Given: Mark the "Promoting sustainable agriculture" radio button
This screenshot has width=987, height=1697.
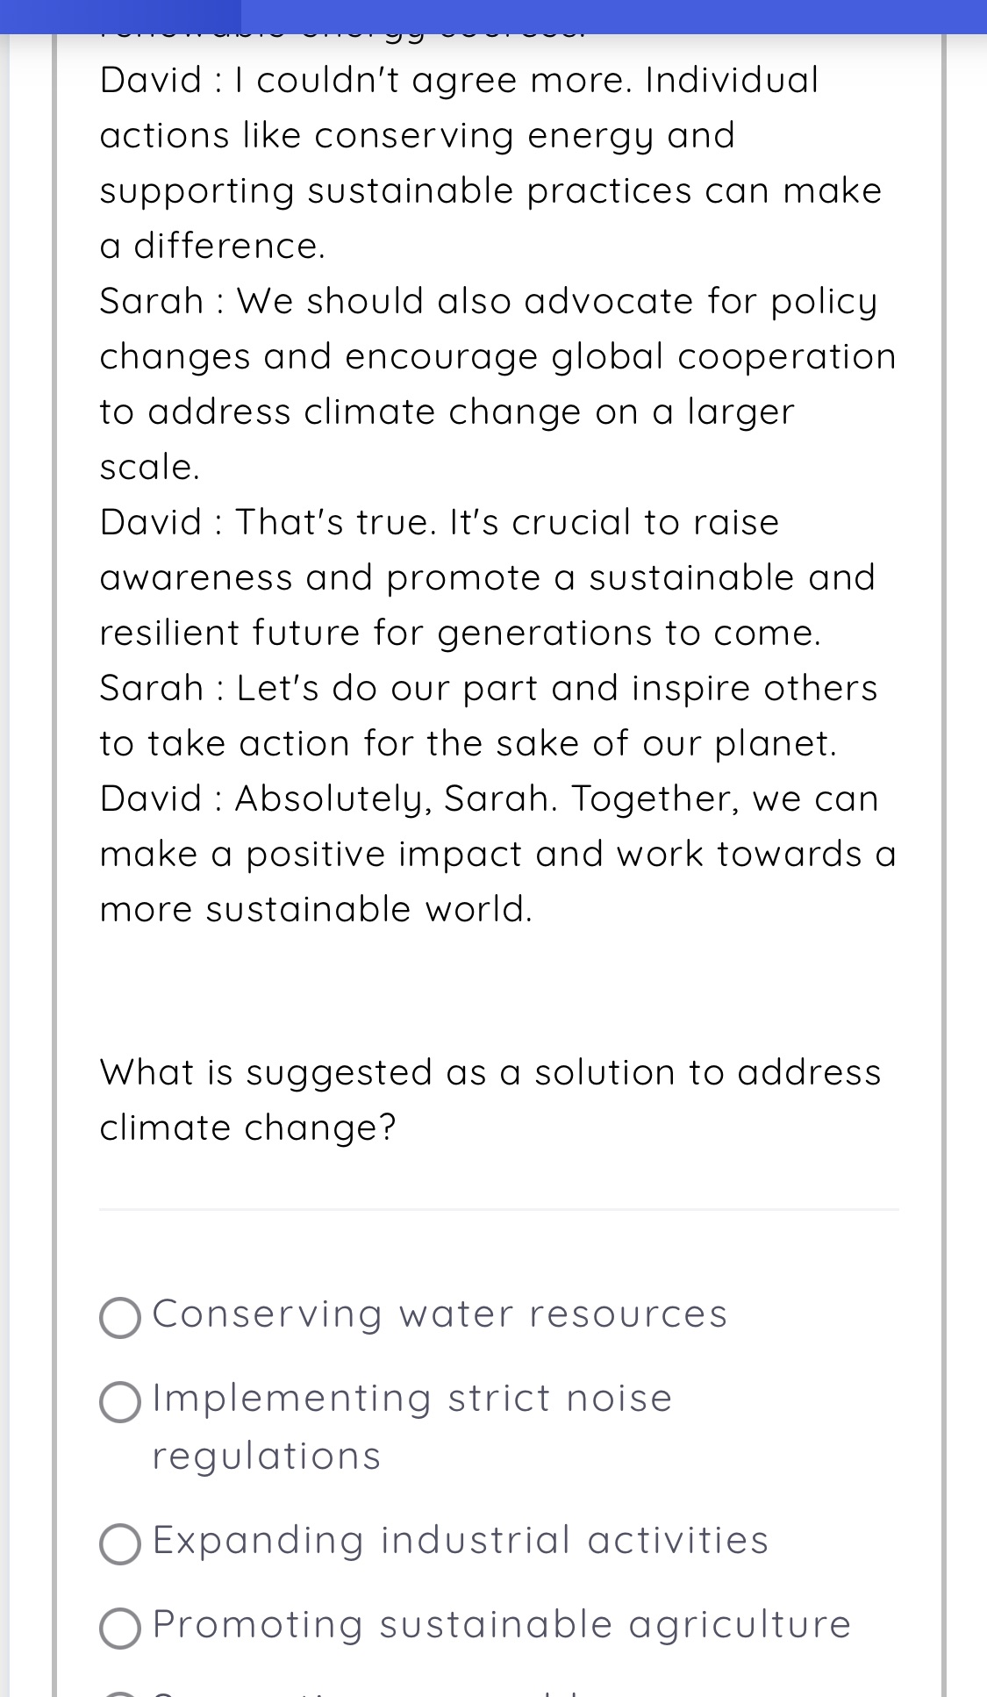Looking at the screenshot, I should [x=120, y=1628].
